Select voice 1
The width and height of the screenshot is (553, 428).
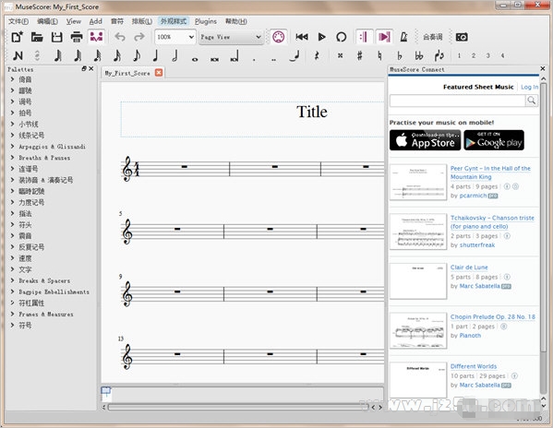pyautogui.click(x=459, y=55)
